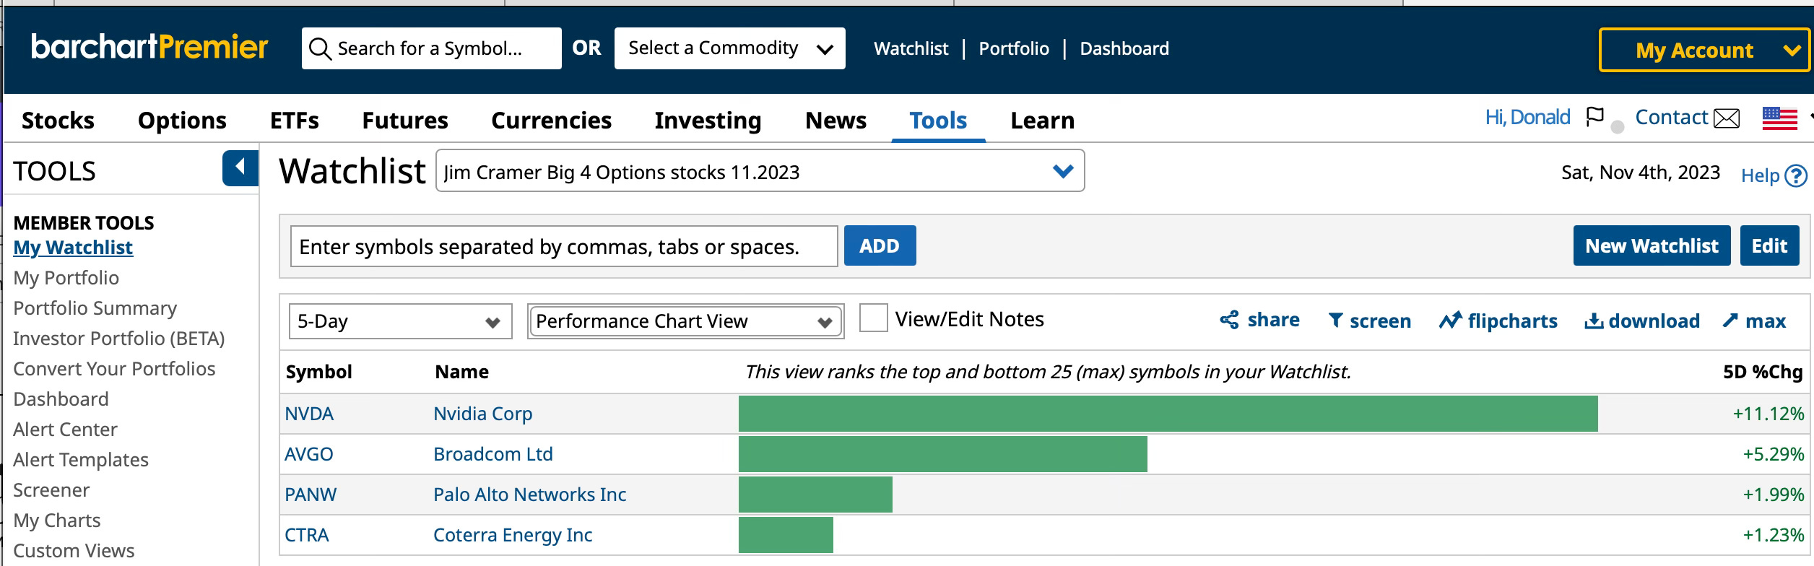Click the Help question mark icon

coord(1795,175)
